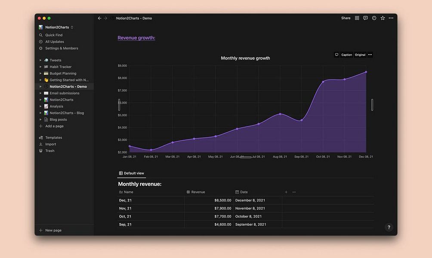Viewport: 432px width, 258px height.
Task: Open the updates grid icon next to Share
Action: coord(357,18)
